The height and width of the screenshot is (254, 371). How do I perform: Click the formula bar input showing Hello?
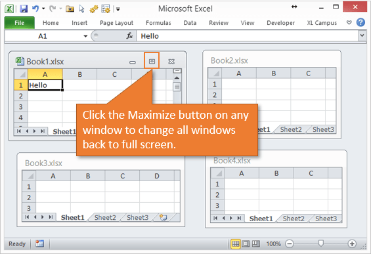[248, 36]
